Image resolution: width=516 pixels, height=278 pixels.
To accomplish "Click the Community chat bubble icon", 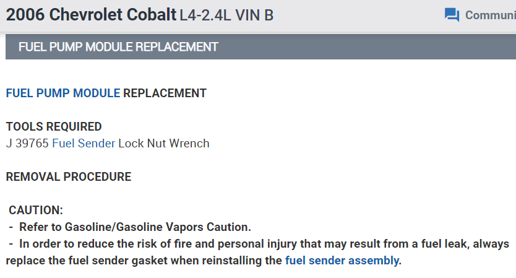I will point(452,15).
